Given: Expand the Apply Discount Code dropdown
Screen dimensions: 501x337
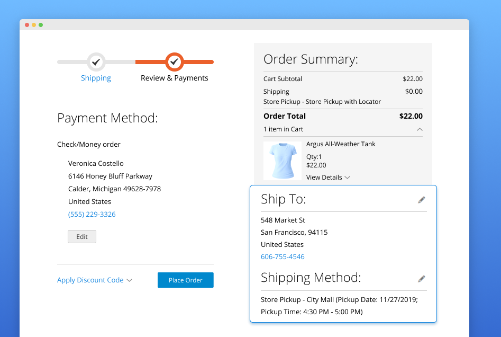Looking at the screenshot, I should (x=95, y=280).
